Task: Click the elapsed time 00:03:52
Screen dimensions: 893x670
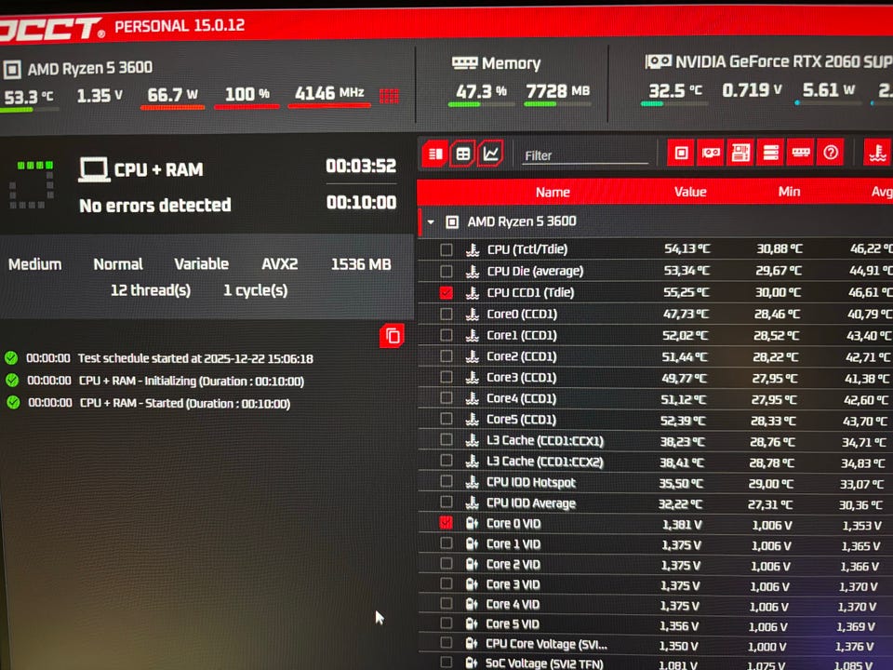Action: 361,167
